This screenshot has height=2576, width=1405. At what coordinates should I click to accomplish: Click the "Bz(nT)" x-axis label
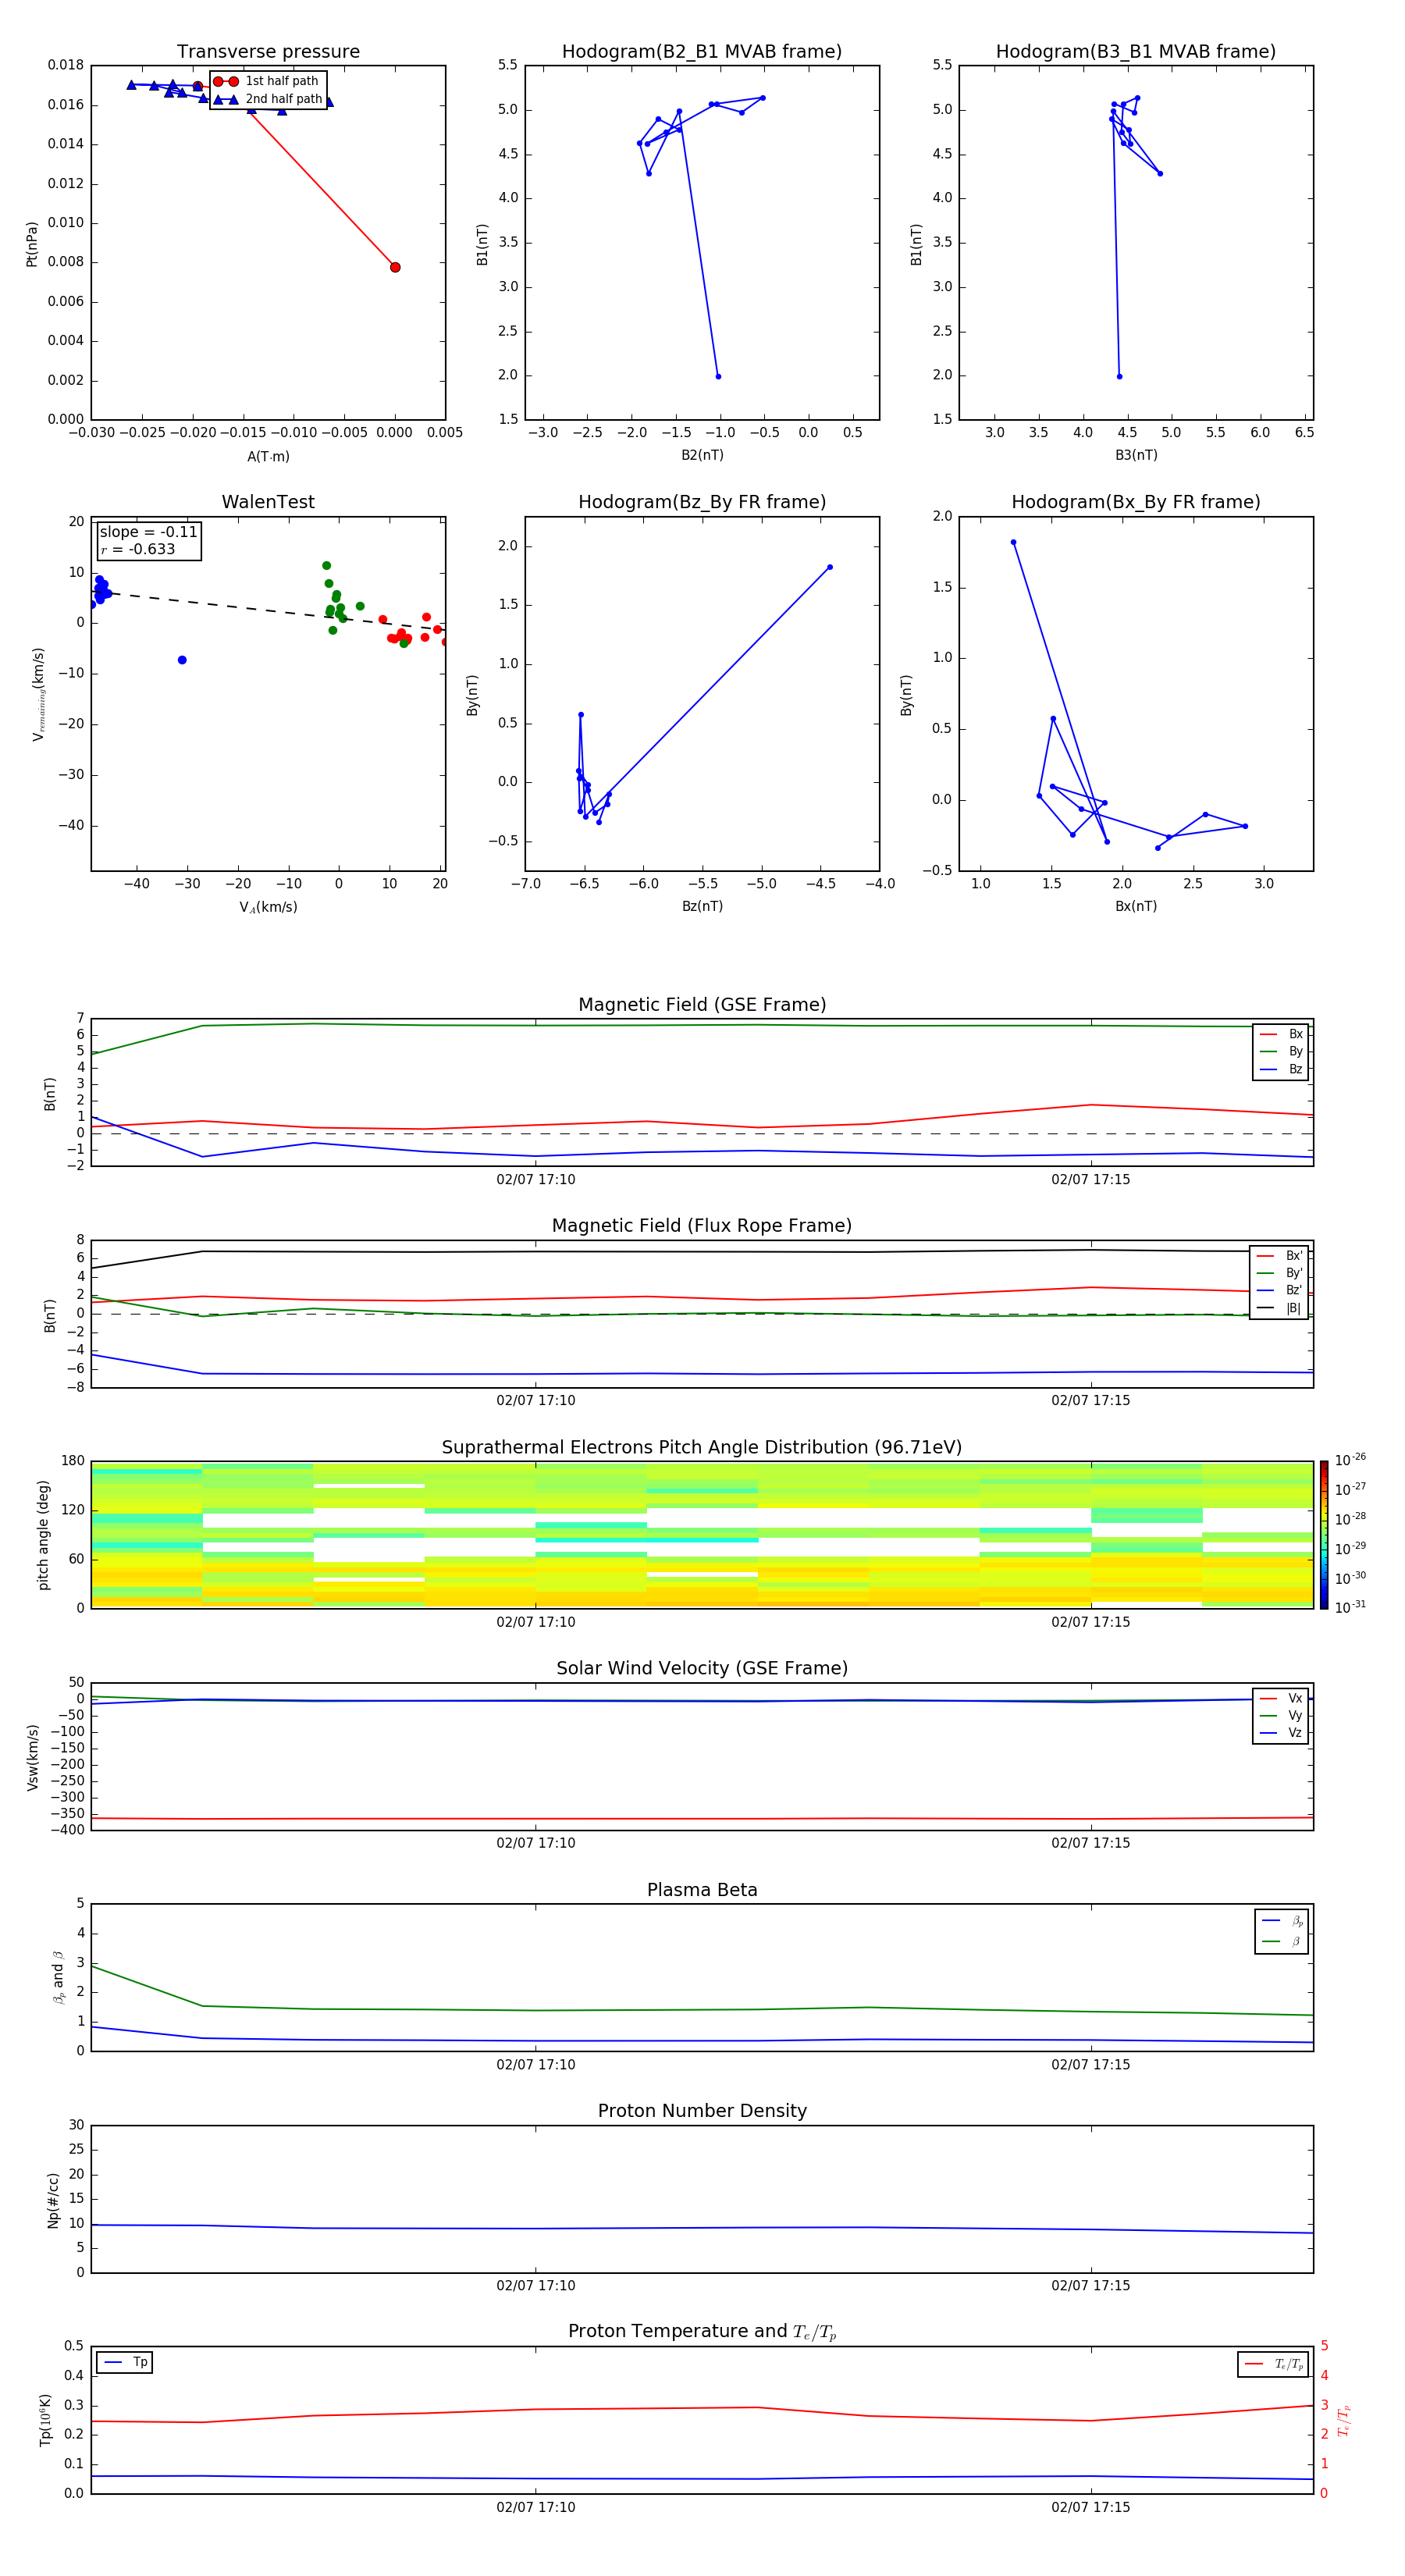click(x=702, y=906)
